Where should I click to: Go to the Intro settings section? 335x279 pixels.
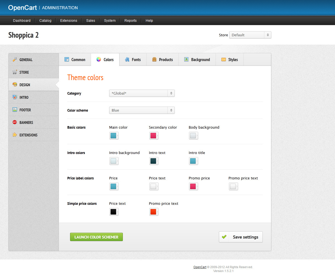(34, 97)
